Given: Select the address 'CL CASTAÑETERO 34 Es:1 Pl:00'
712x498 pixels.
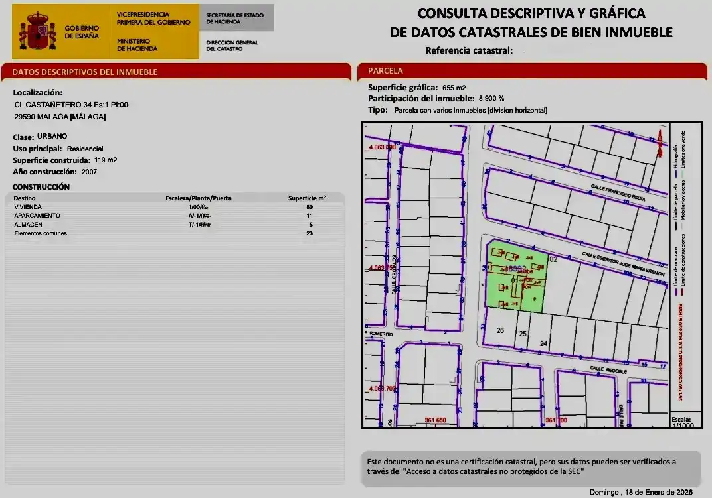Looking at the screenshot, I should 71,105.
